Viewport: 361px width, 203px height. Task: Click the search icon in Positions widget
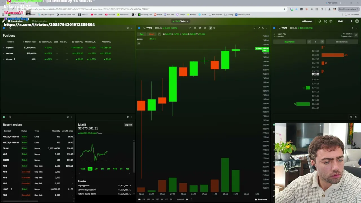click(10, 28)
